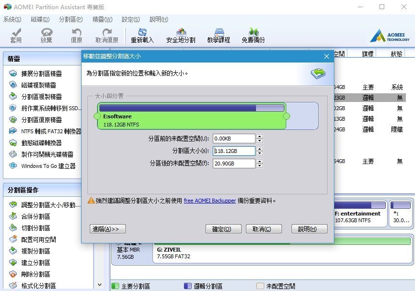Click the 重新載入 reload icon
The height and width of the screenshot is (291, 415).
pyautogui.click(x=142, y=32)
